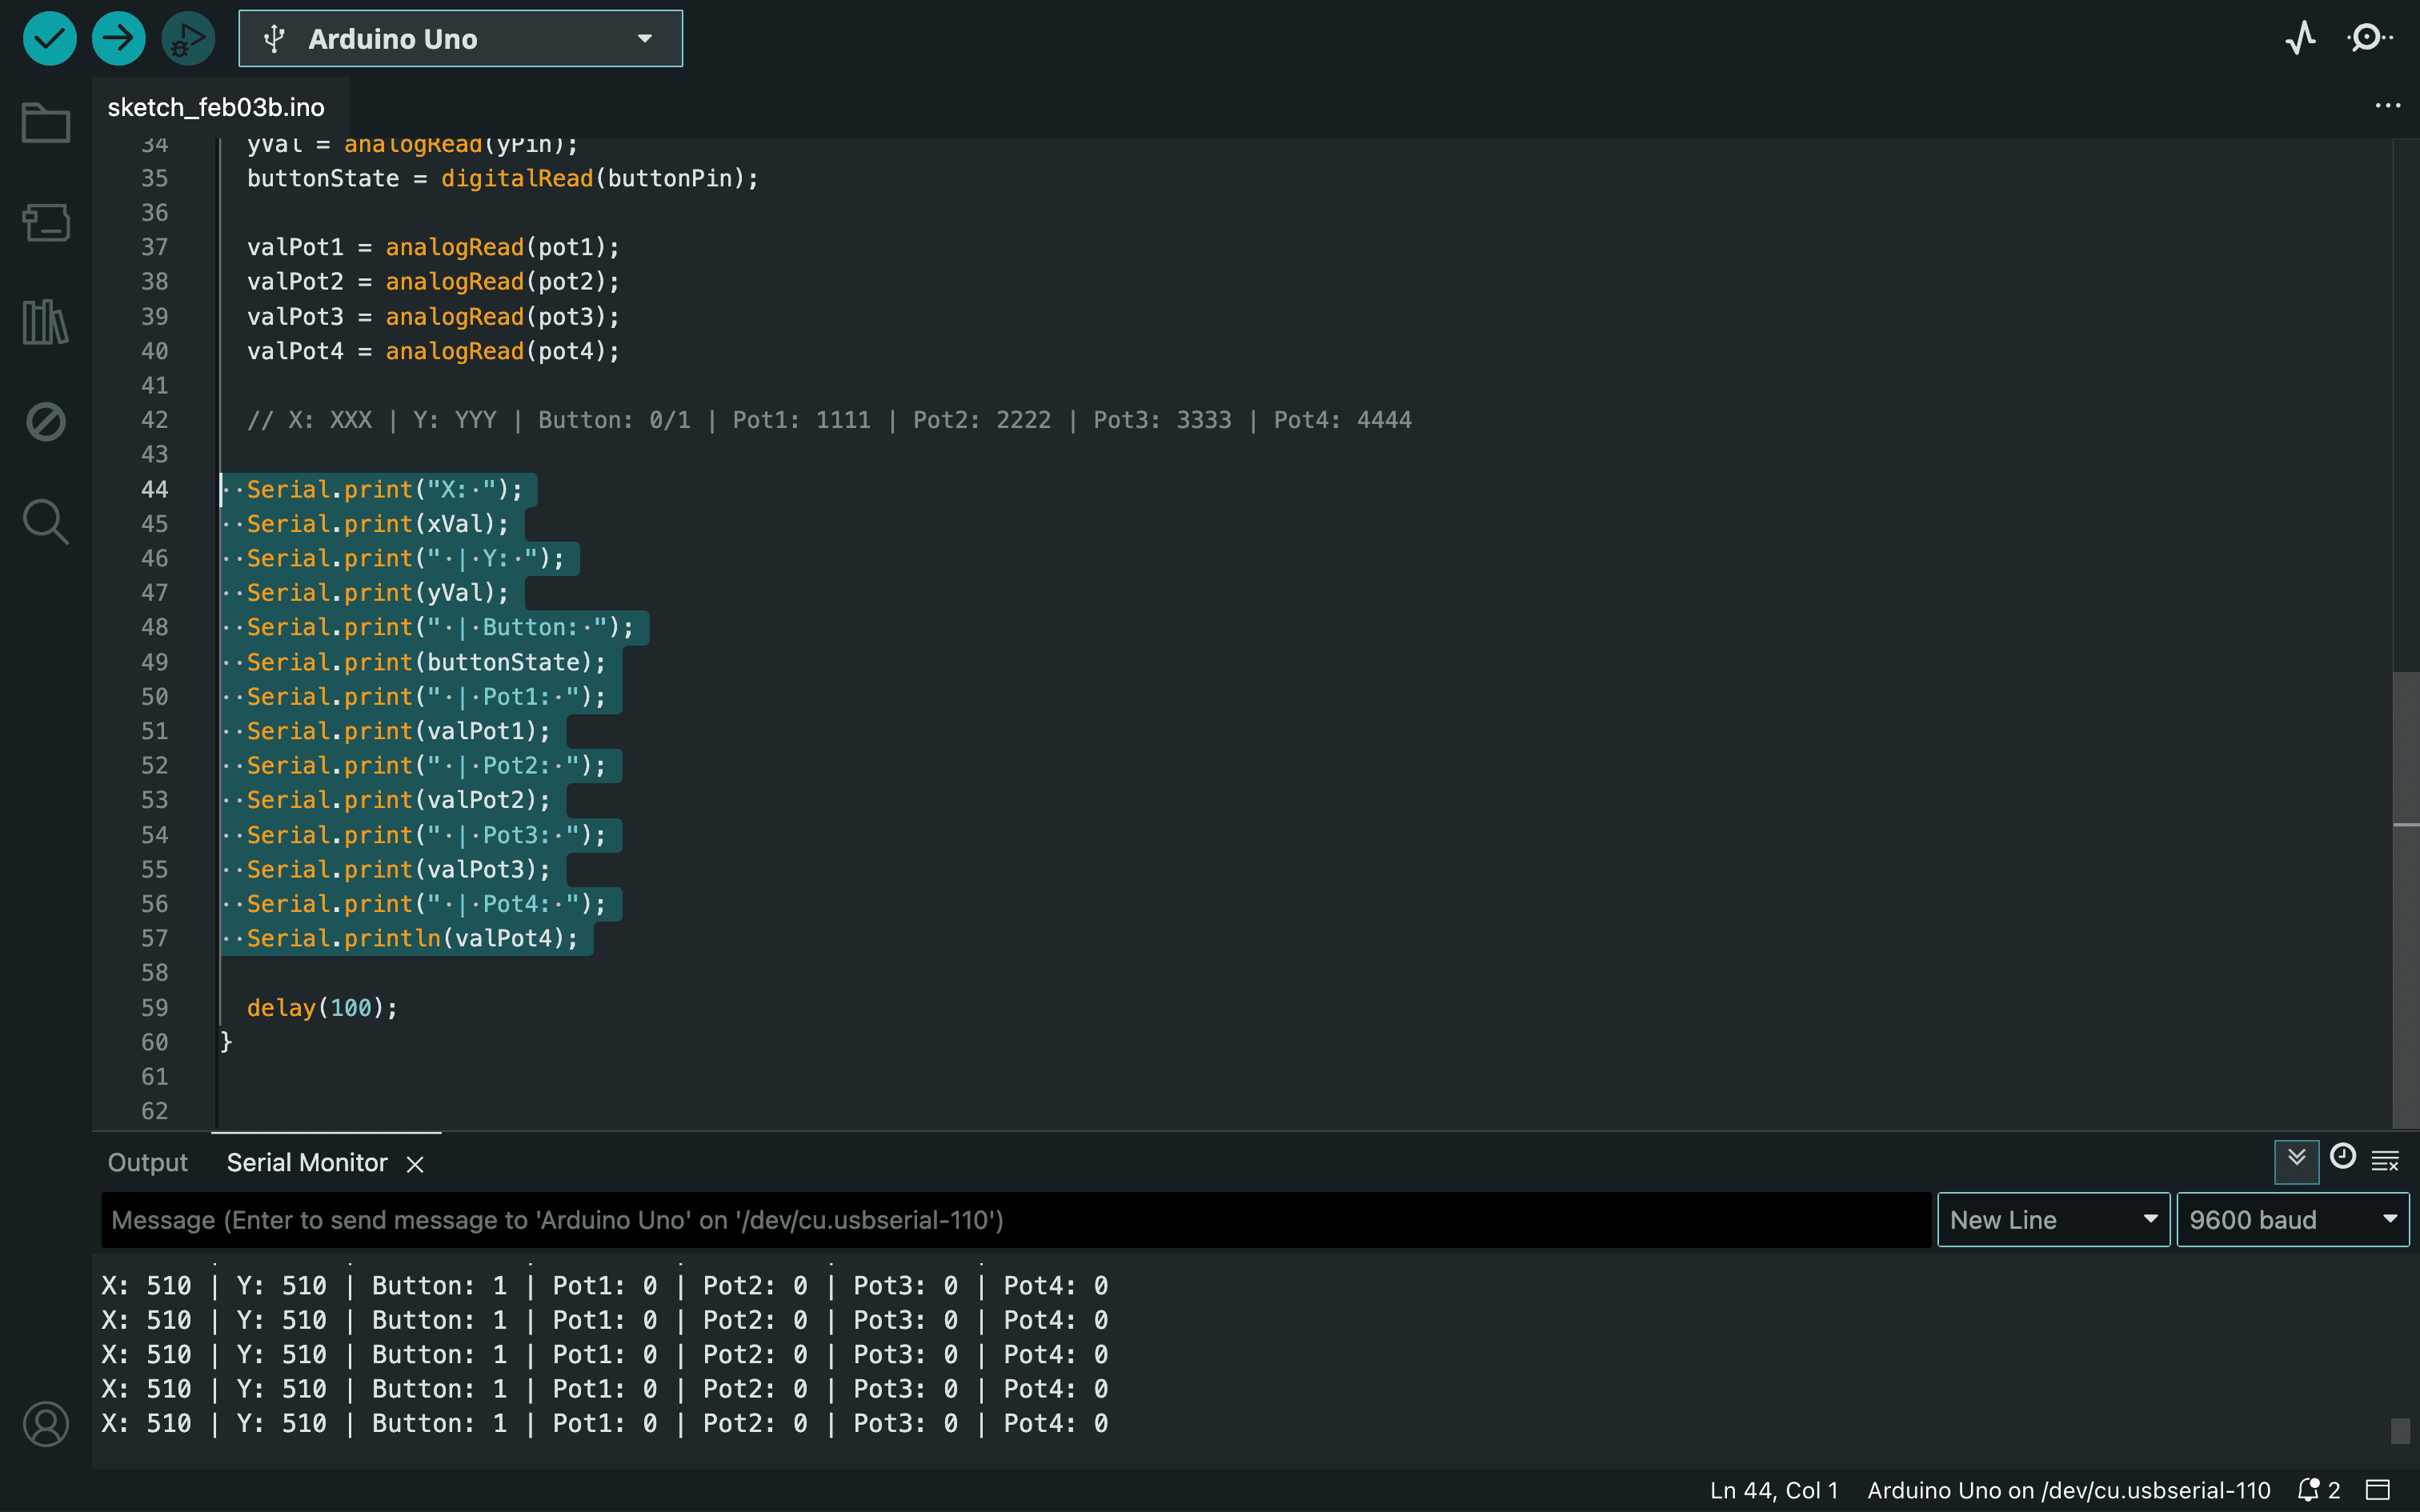Open the Serial Plotter icon
This screenshot has height=1512, width=2420.
2300,39
